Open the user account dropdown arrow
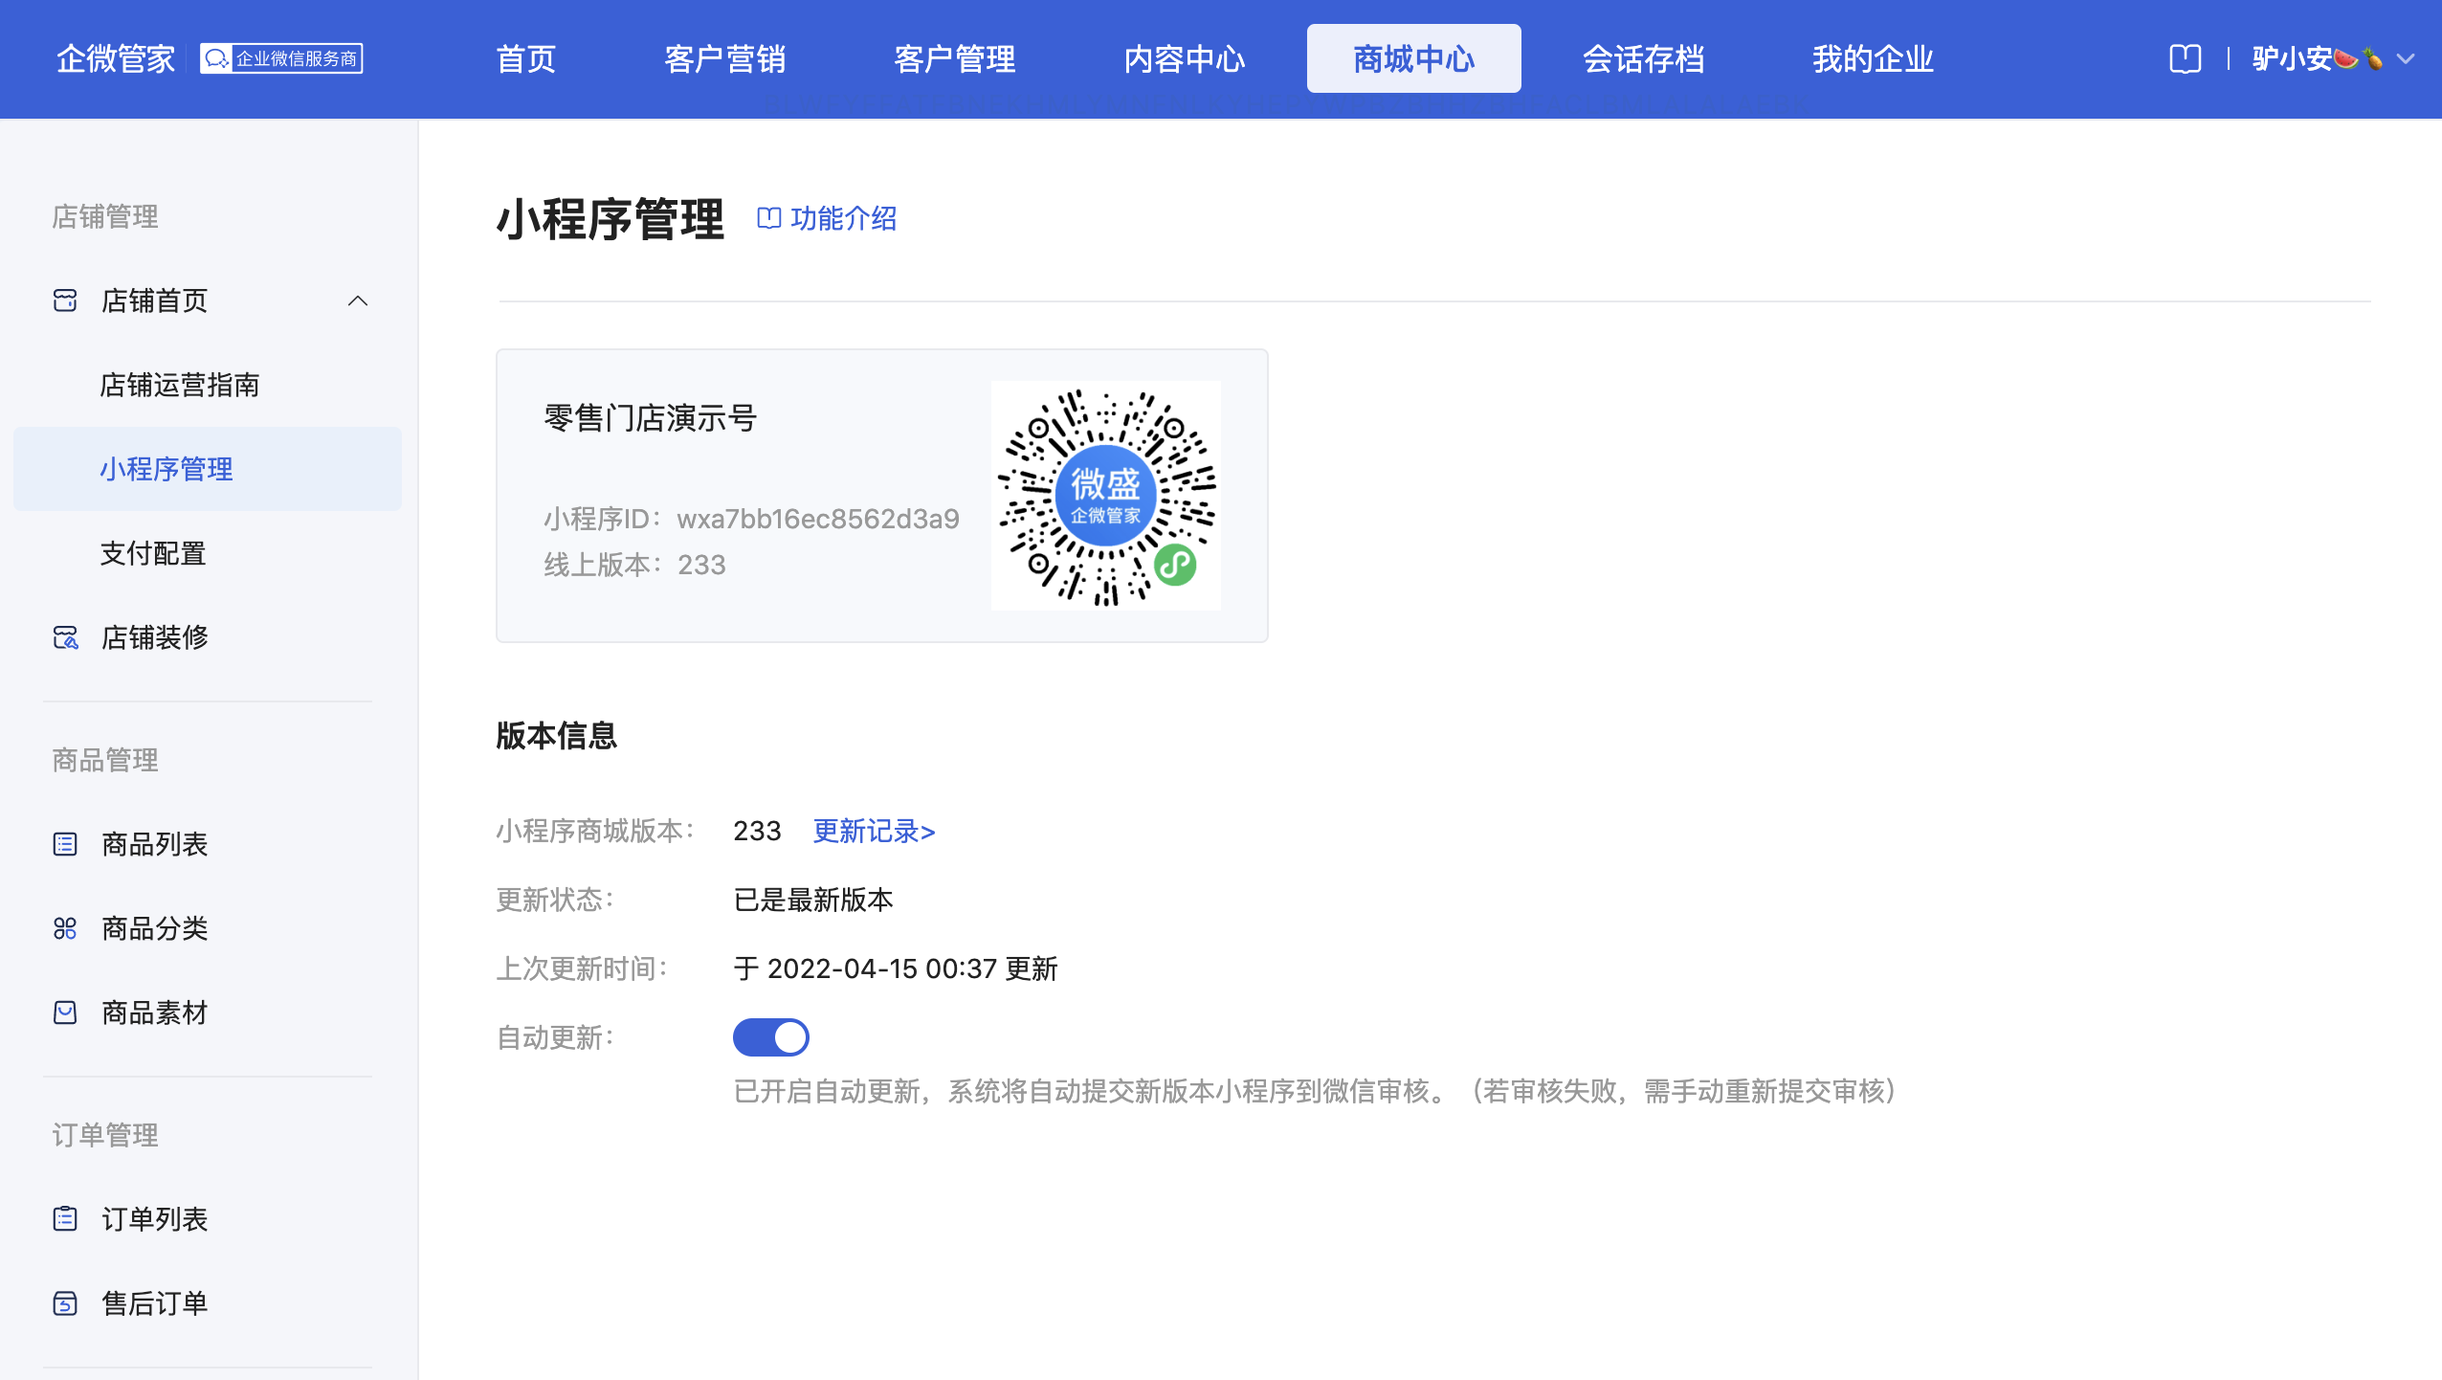 (x=2406, y=59)
